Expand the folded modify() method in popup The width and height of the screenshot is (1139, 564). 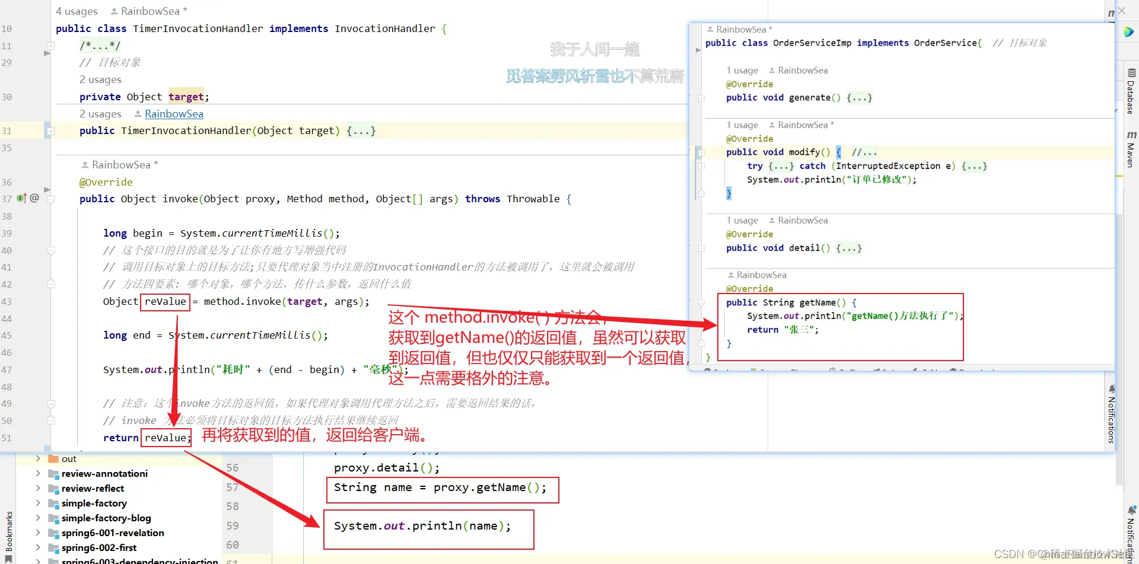pyautogui.click(x=701, y=153)
